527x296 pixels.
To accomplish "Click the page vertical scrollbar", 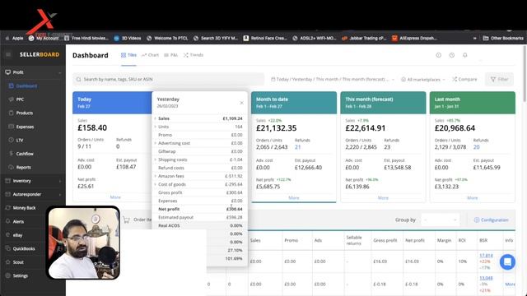I will coord(525,74).
